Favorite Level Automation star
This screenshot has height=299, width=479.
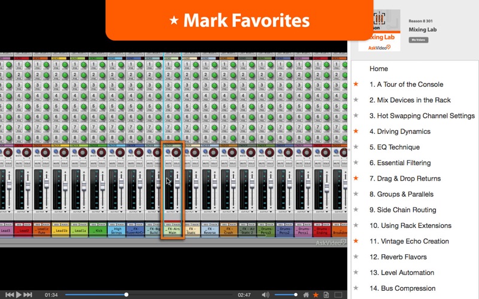tap(356, 272)
